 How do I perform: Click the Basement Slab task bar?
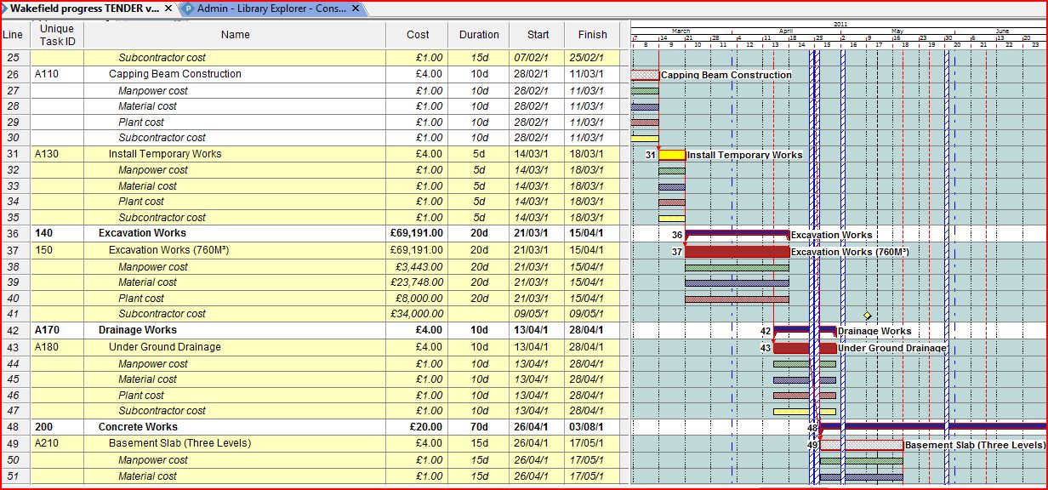[861, 445]
